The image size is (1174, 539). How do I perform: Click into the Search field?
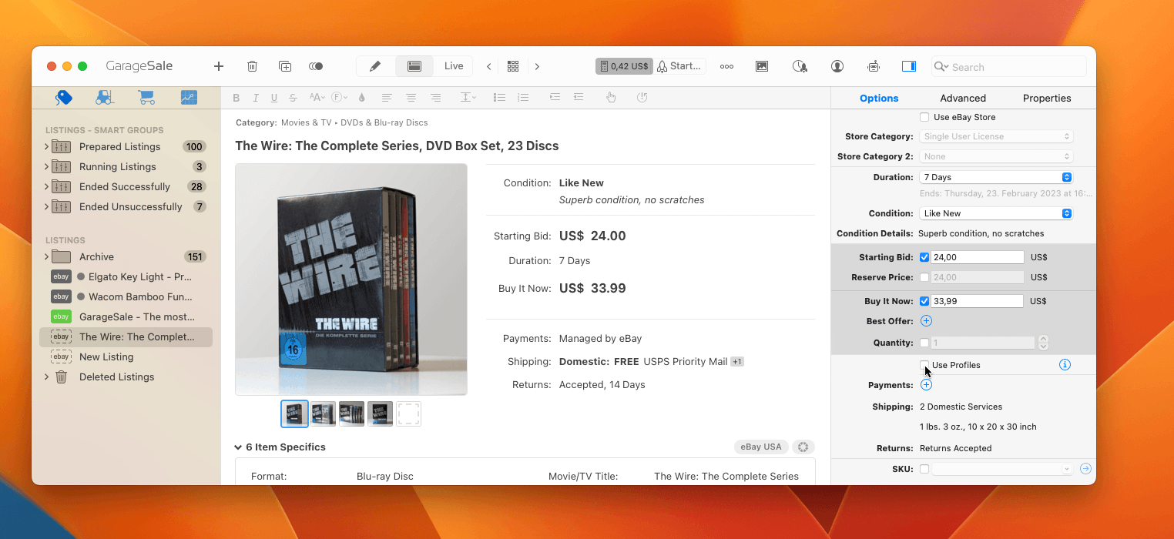(1009, 67)
